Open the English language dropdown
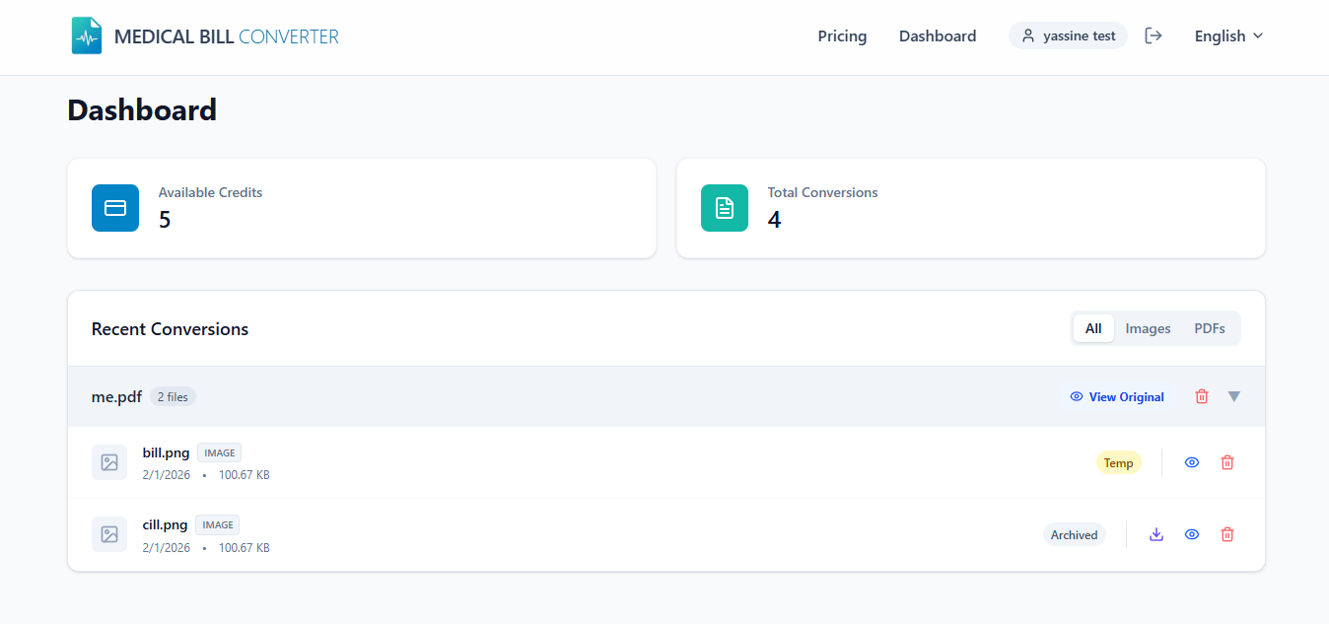Screen dimensions: 1329x624 point(1227,35)
